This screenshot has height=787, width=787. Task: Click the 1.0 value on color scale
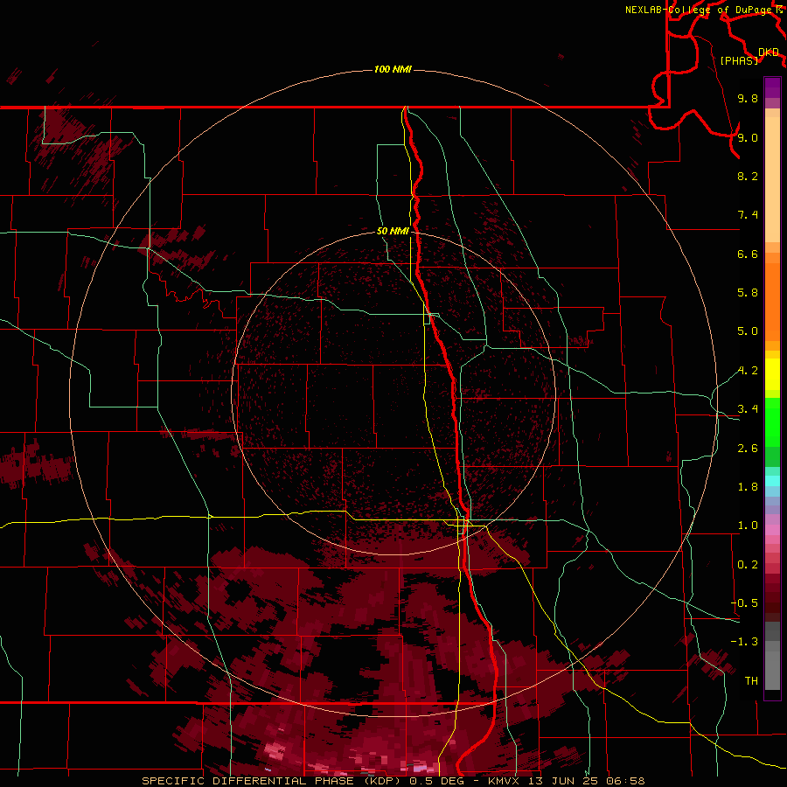(x=748, y=526)
